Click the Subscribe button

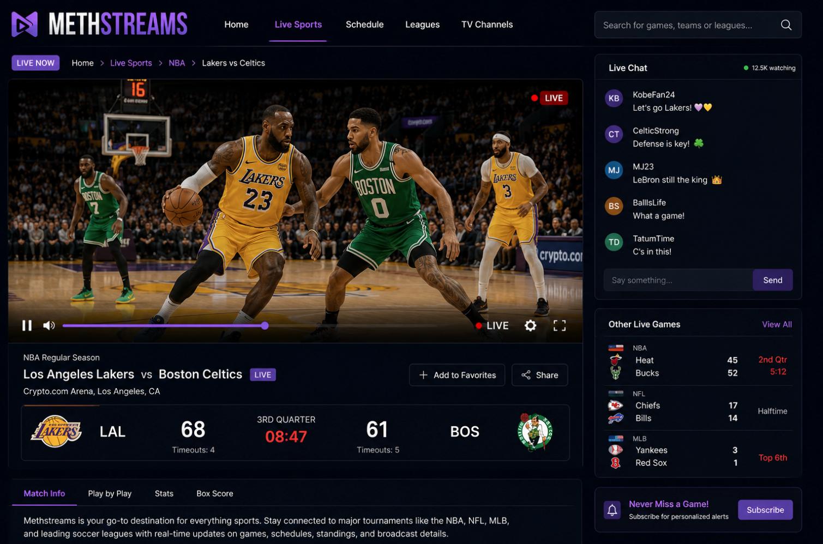coord(765,510)
